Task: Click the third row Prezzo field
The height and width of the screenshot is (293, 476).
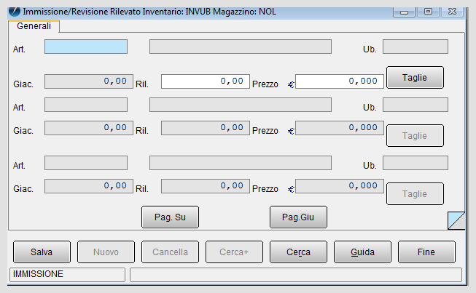Action: pyautogui.click(x=340, y=186)
